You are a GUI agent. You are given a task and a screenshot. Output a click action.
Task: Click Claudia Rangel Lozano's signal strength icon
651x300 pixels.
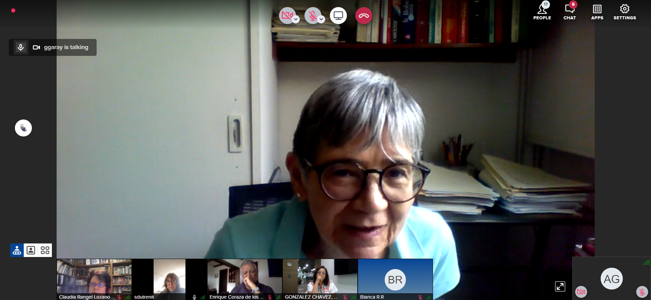127,297
